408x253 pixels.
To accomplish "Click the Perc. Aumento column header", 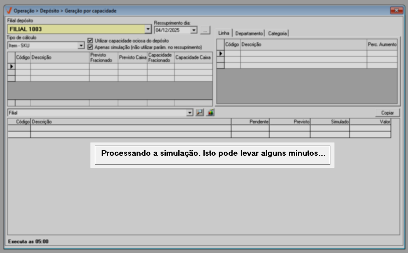I will pos(382,45).
